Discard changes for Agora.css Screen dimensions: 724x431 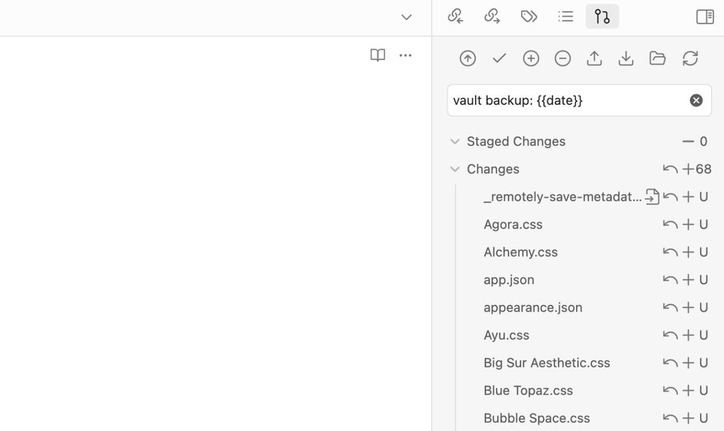(670, 224)
